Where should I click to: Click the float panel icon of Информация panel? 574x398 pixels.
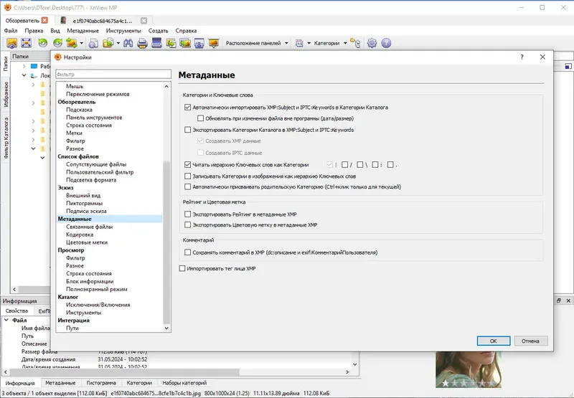559,300
